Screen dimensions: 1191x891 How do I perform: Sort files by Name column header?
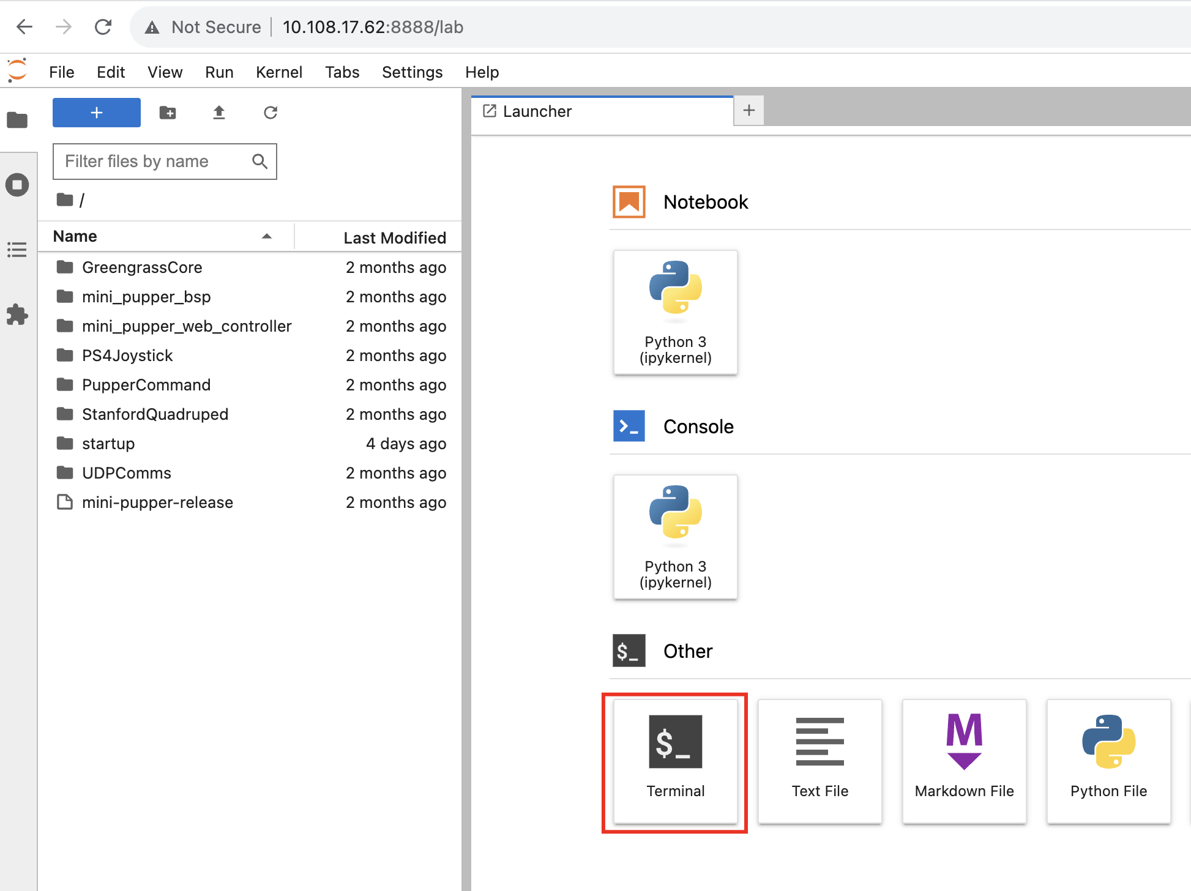pos(75,236)
